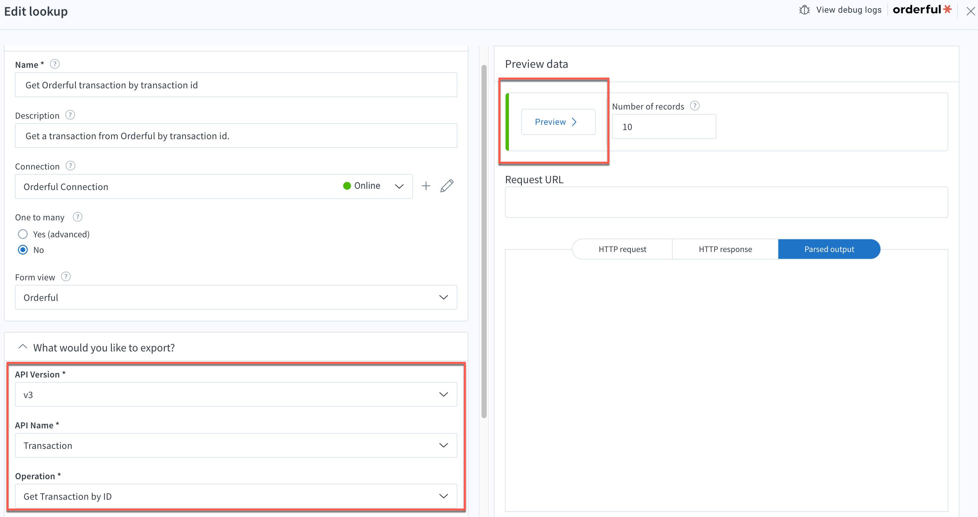Screen dimensions: 978x517
Task: Open the Form view dropdown
Action: pos(236,297)
